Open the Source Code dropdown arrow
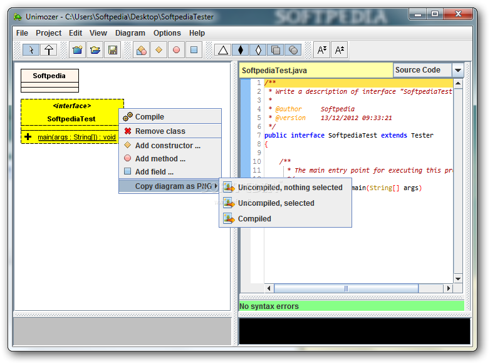 pyautogui.click(x=458, y=70)
